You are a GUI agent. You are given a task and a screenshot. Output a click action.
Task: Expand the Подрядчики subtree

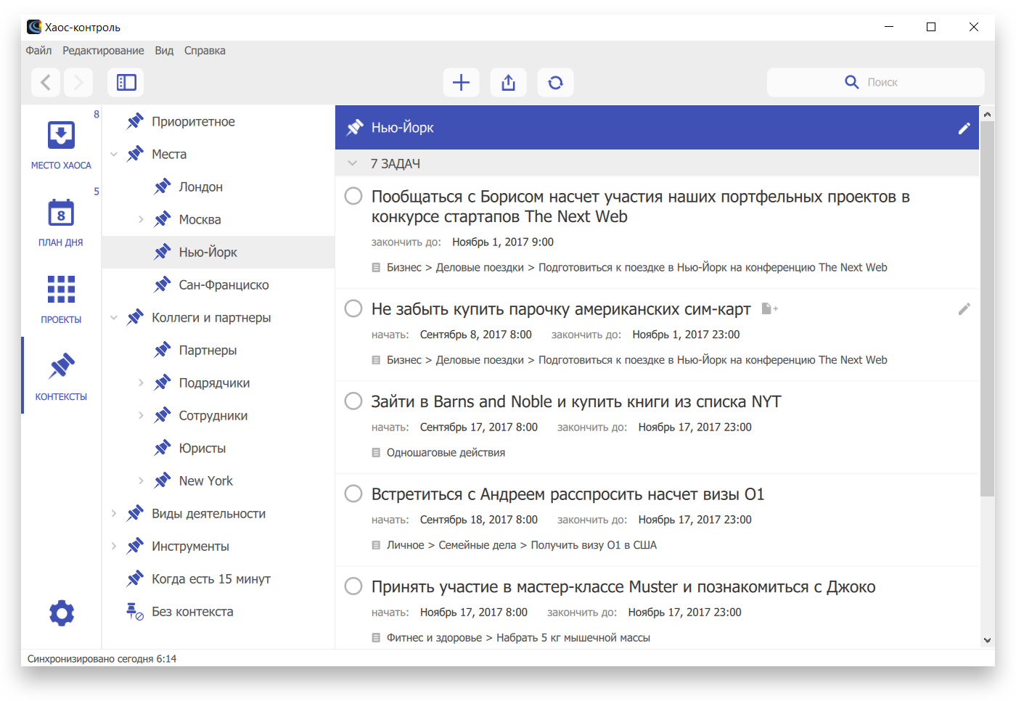(x=141, y=382)
